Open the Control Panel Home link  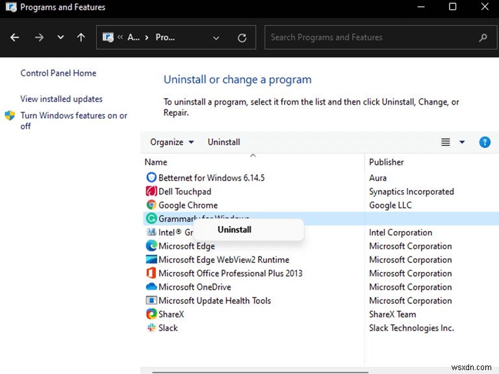coord(58,73)
